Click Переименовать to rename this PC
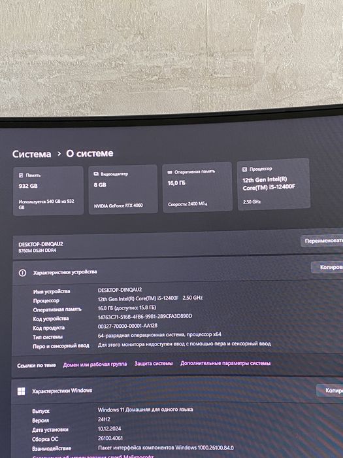The image size is (343, 458). [x=322, y=241]
